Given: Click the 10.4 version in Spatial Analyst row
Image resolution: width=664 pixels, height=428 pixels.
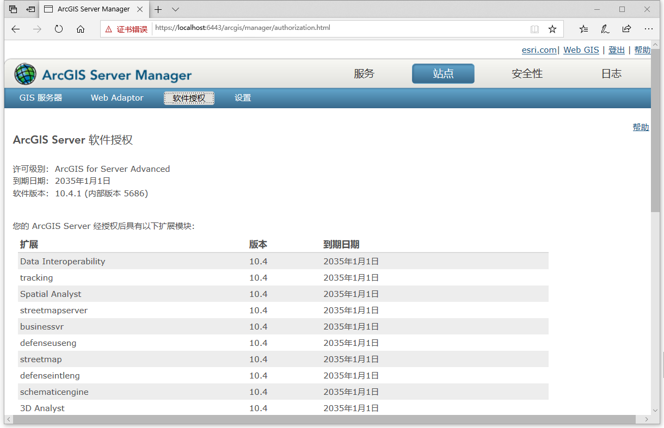Looking at the screenshot, I should tap(259, 294).
